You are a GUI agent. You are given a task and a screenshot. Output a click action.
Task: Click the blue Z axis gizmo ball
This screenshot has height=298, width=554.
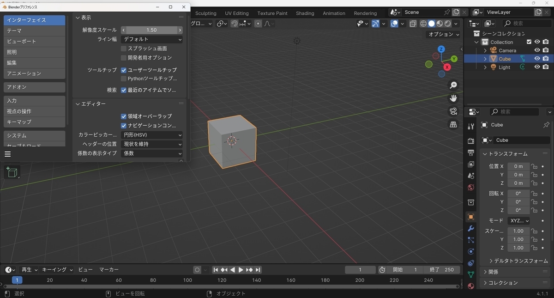[x=441, y=49]
